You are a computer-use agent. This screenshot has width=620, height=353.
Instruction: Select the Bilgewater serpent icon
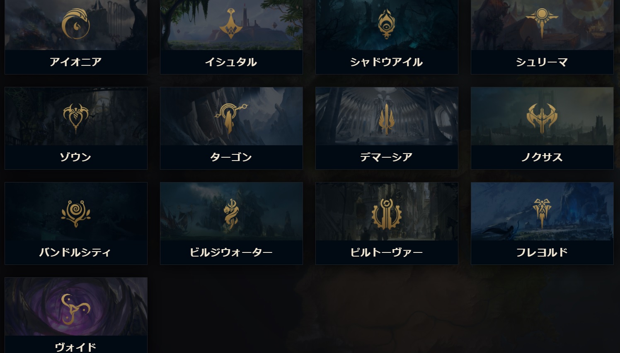click(231, 214)
